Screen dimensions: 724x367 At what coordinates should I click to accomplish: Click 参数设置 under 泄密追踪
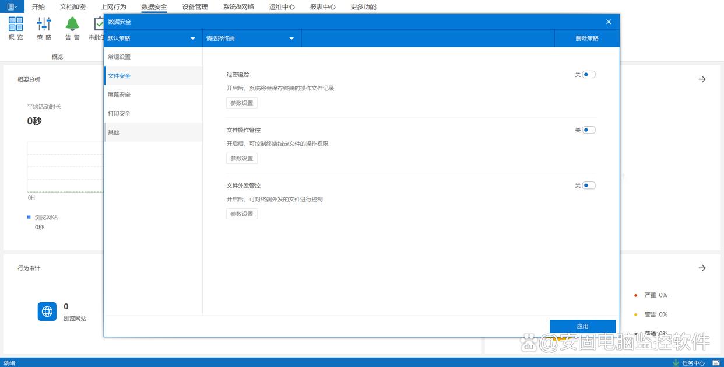coord(241,103)
